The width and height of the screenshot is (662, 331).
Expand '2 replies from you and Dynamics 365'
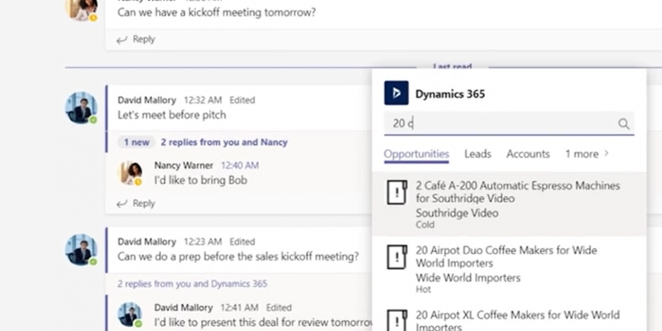tap(192, 284)
